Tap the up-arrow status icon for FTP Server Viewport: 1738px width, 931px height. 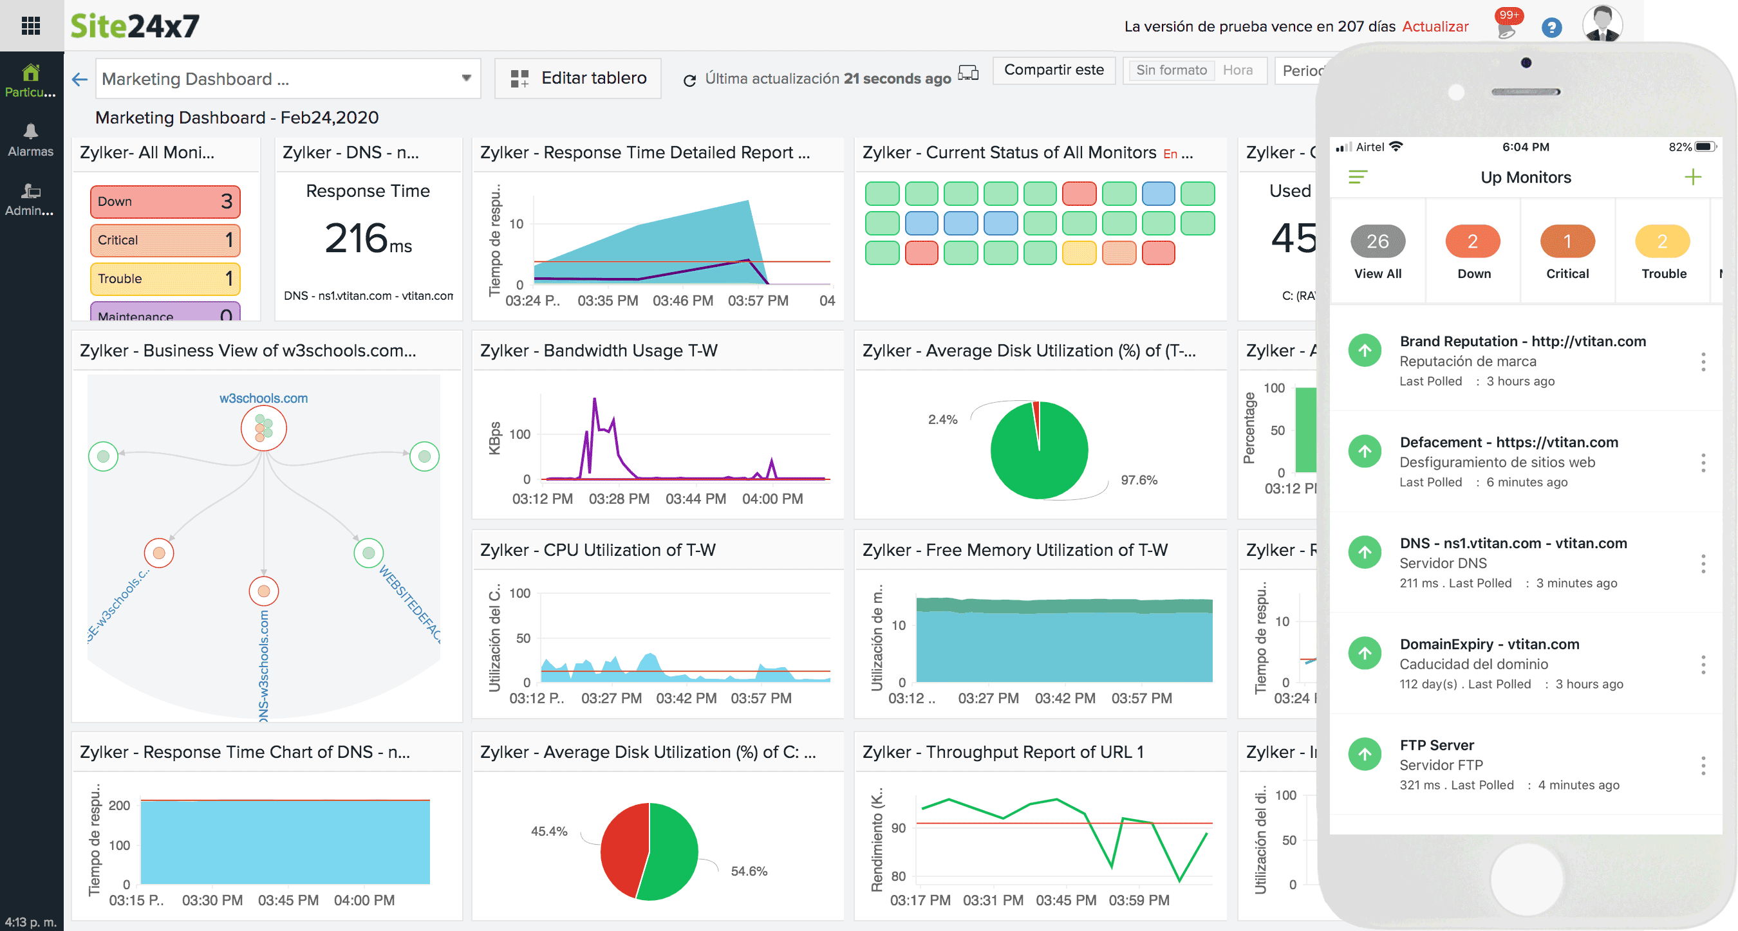[x=1364, y=753]
